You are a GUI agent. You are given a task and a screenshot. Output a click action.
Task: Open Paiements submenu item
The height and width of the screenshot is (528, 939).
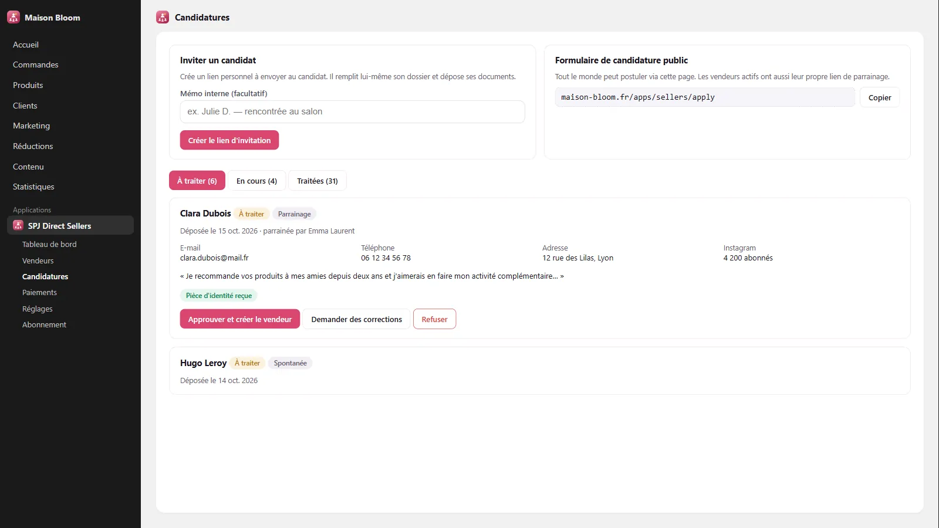tap(39, 292)
